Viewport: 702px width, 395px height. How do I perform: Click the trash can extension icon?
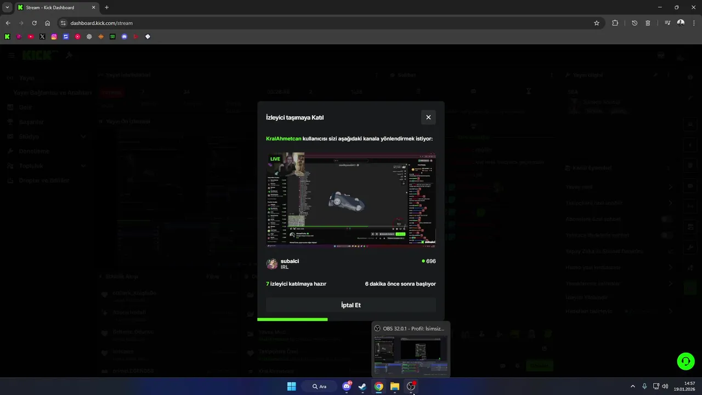tap(648, 23)
